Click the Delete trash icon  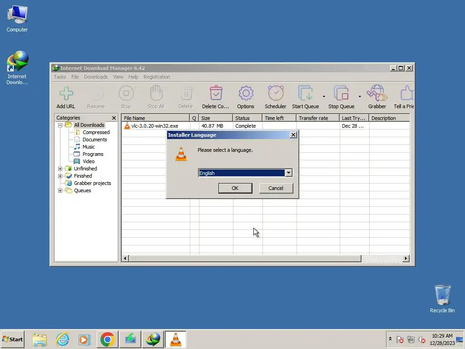(x=186, y=94)
